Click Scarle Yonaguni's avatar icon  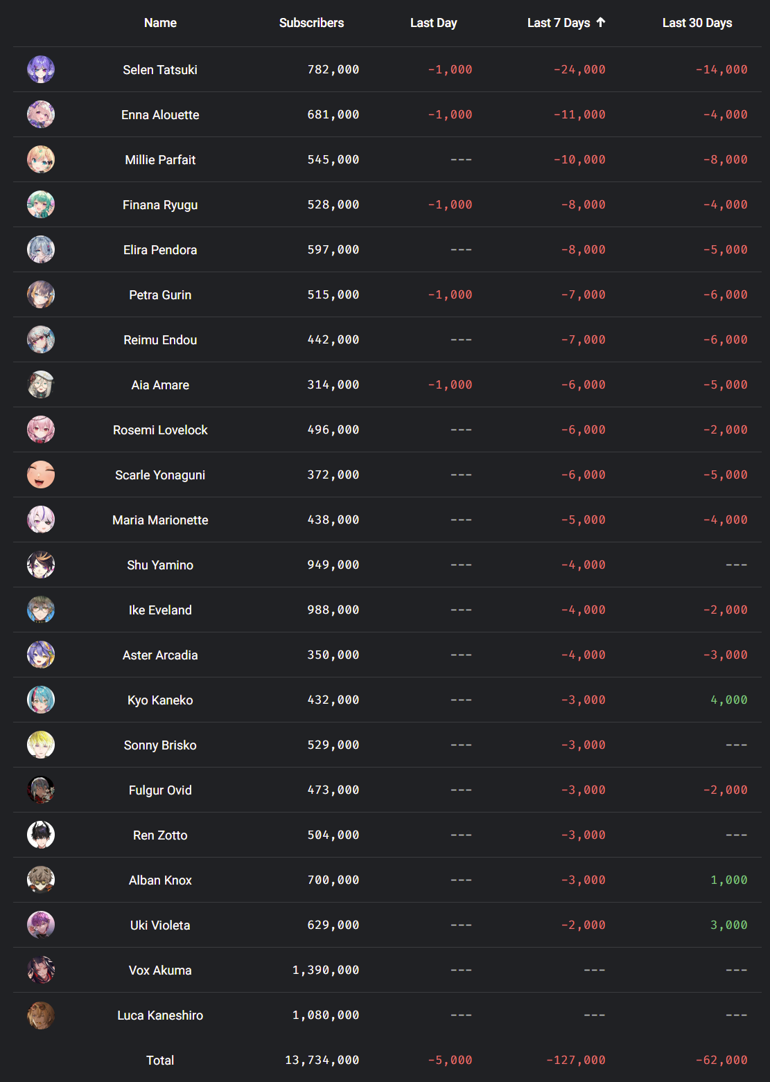coord(41,475)
